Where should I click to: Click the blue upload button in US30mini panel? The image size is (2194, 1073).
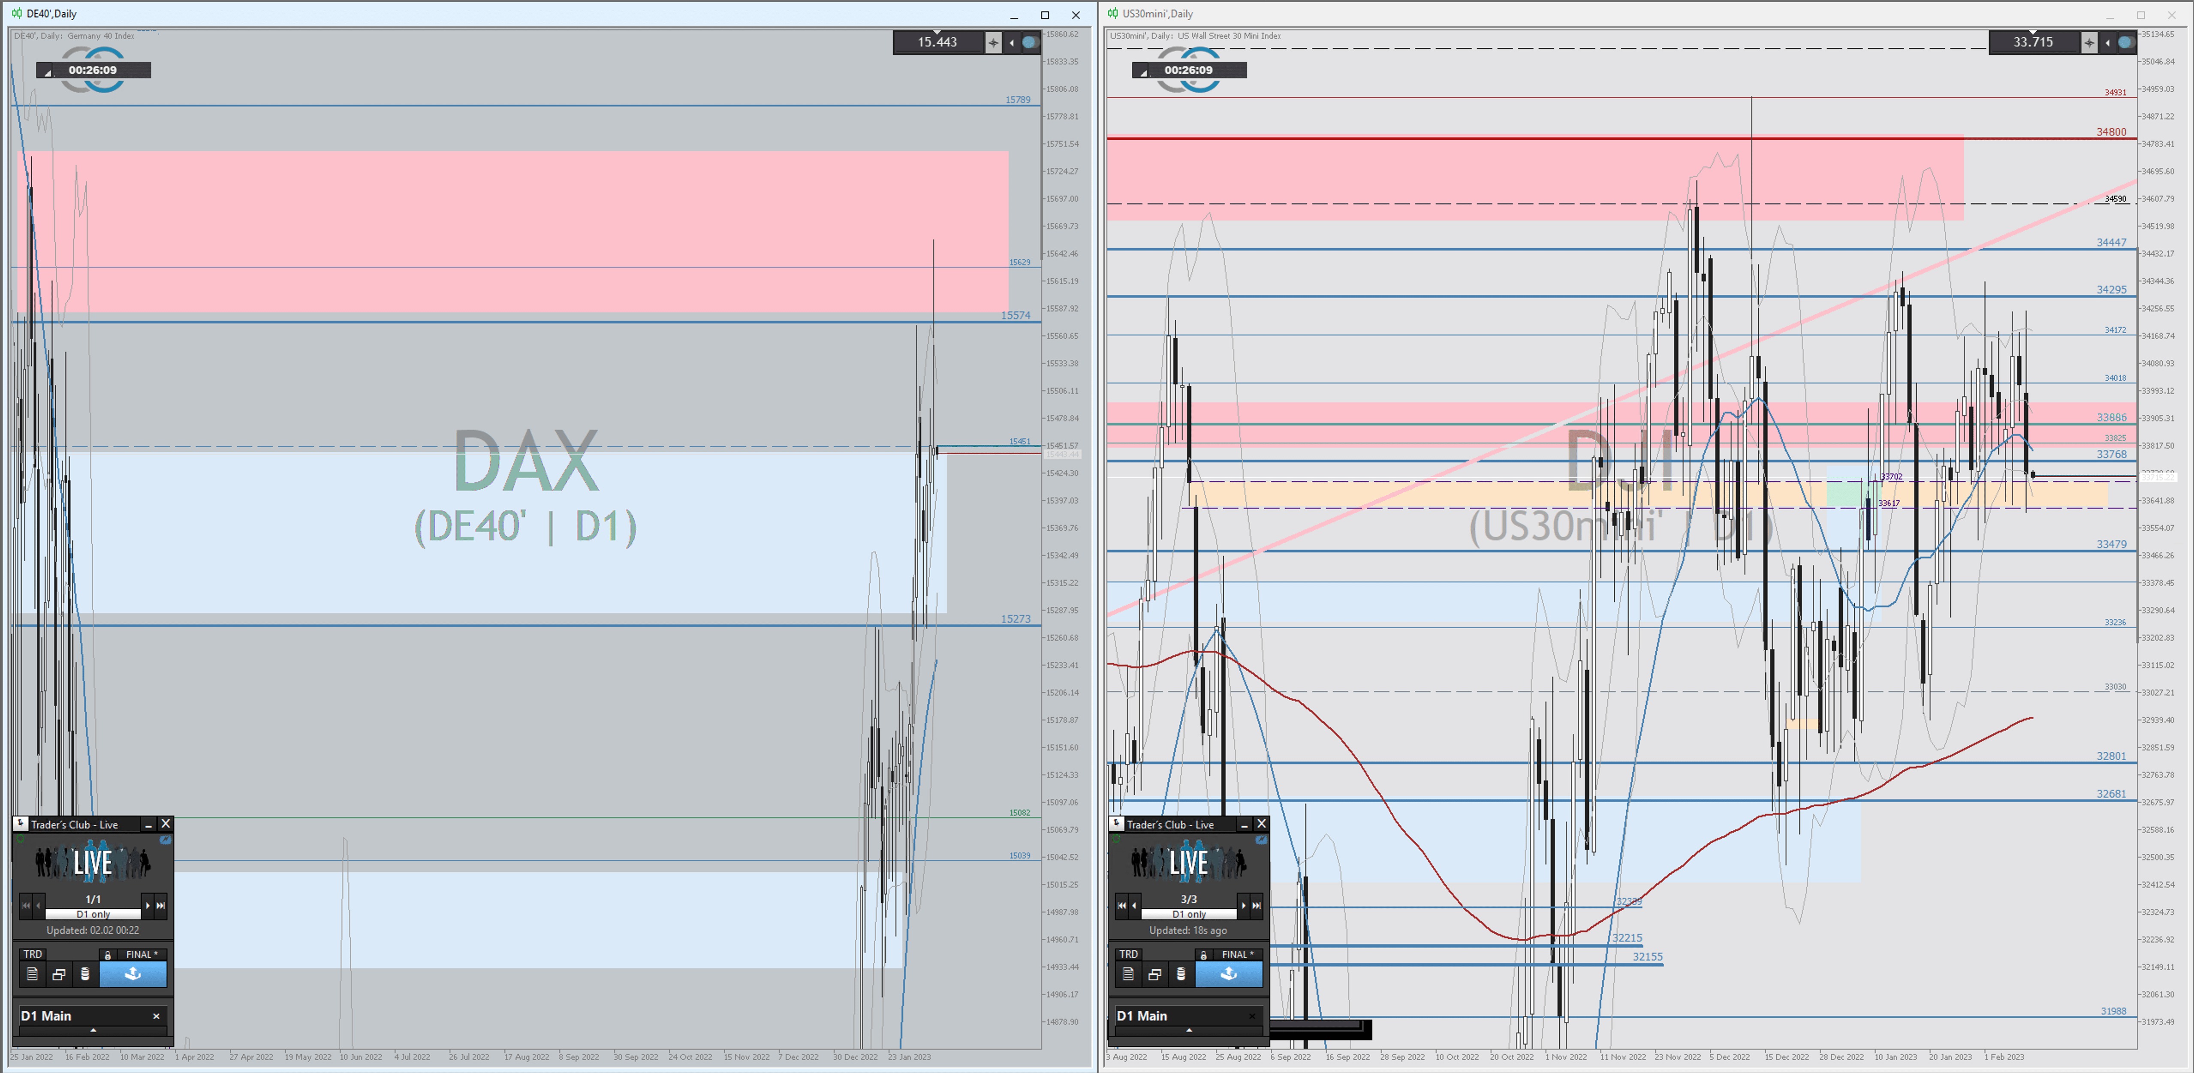[x=1229, y=974]
